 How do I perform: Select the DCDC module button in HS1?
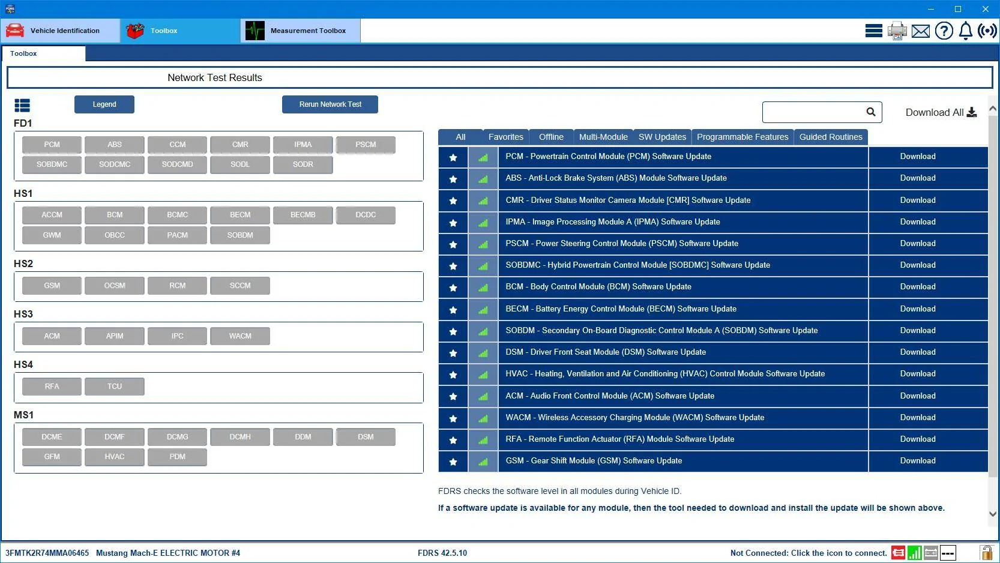(x=366, y=215)
